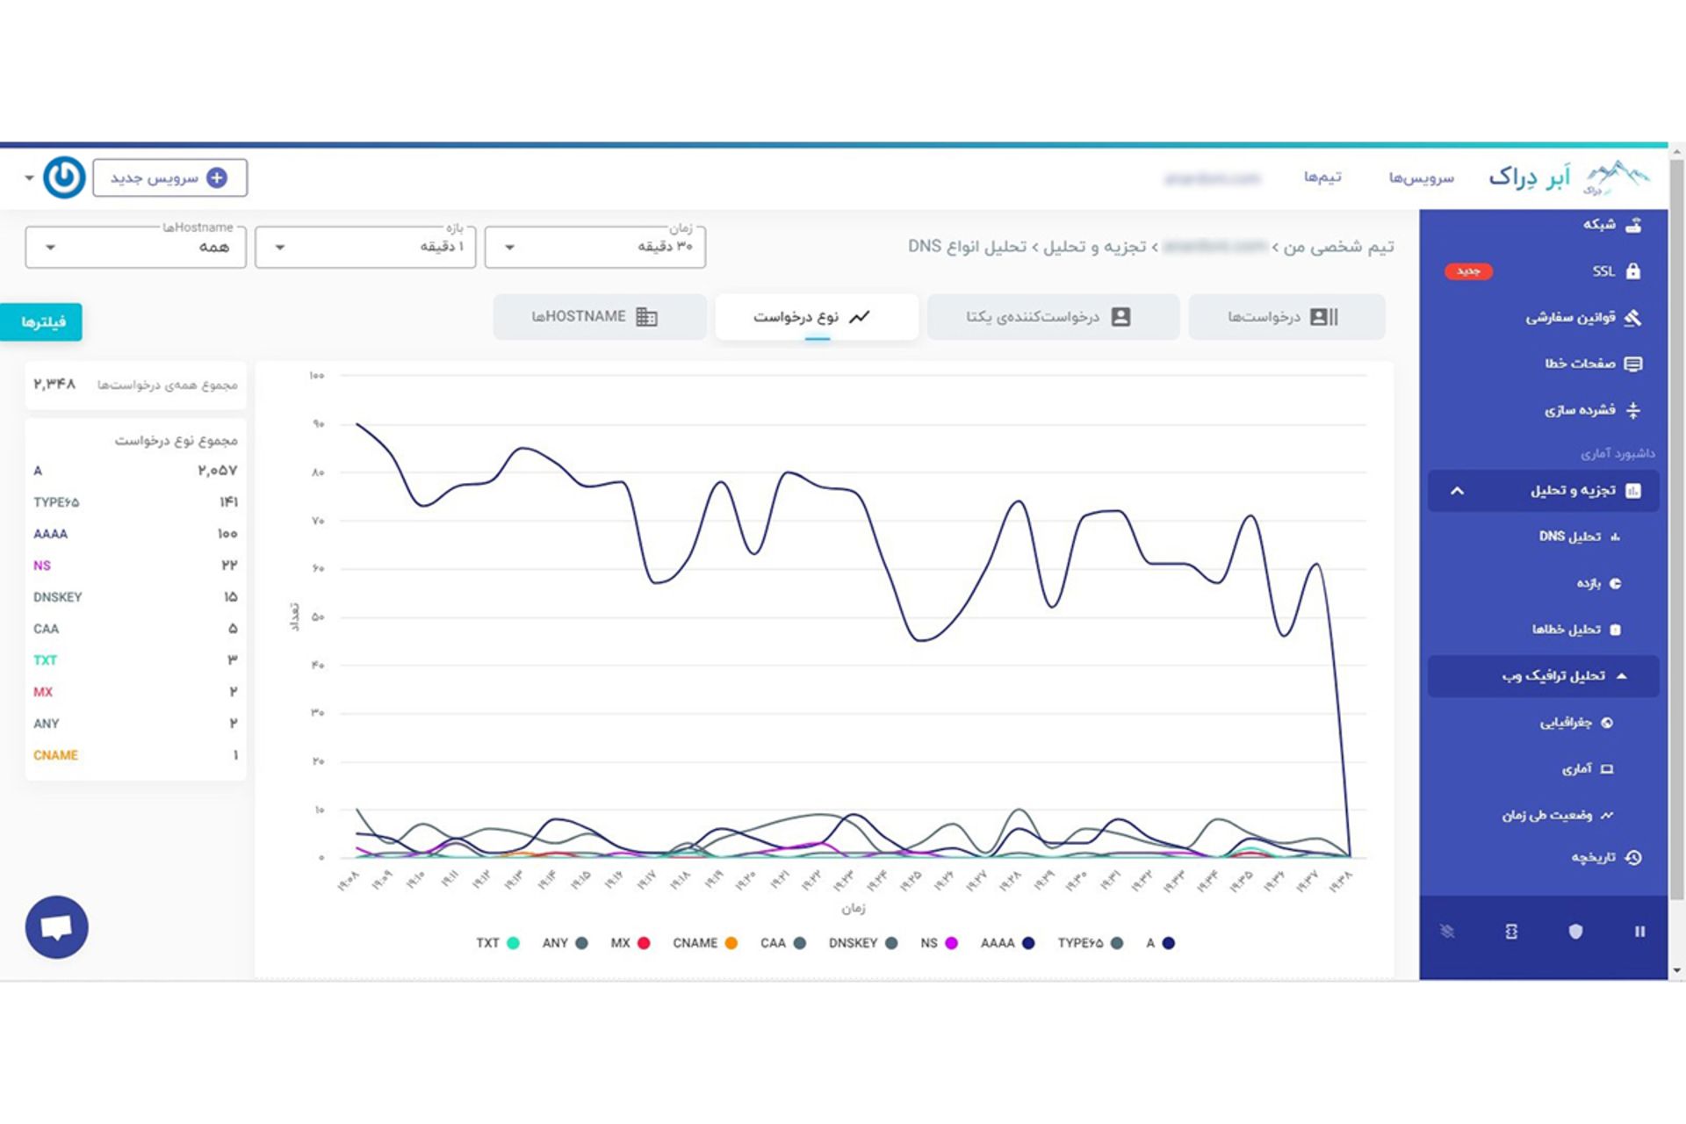
Task: Switch to the HOSTNAME tab
Action: tap(599, 317)
